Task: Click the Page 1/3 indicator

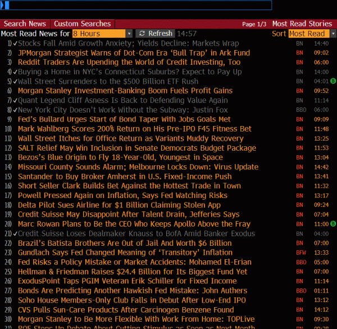Action: click(254, 24)
